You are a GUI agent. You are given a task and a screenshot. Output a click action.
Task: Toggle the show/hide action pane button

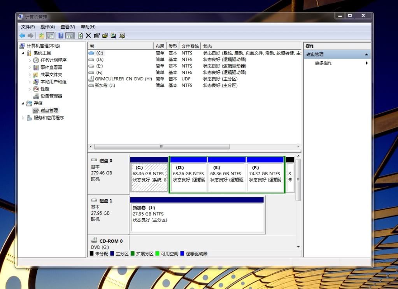70,36
